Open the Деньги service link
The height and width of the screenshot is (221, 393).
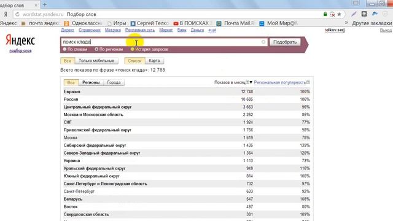197,30
